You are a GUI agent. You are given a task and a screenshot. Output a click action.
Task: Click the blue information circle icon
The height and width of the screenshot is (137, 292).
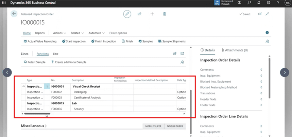pos(267,33)
